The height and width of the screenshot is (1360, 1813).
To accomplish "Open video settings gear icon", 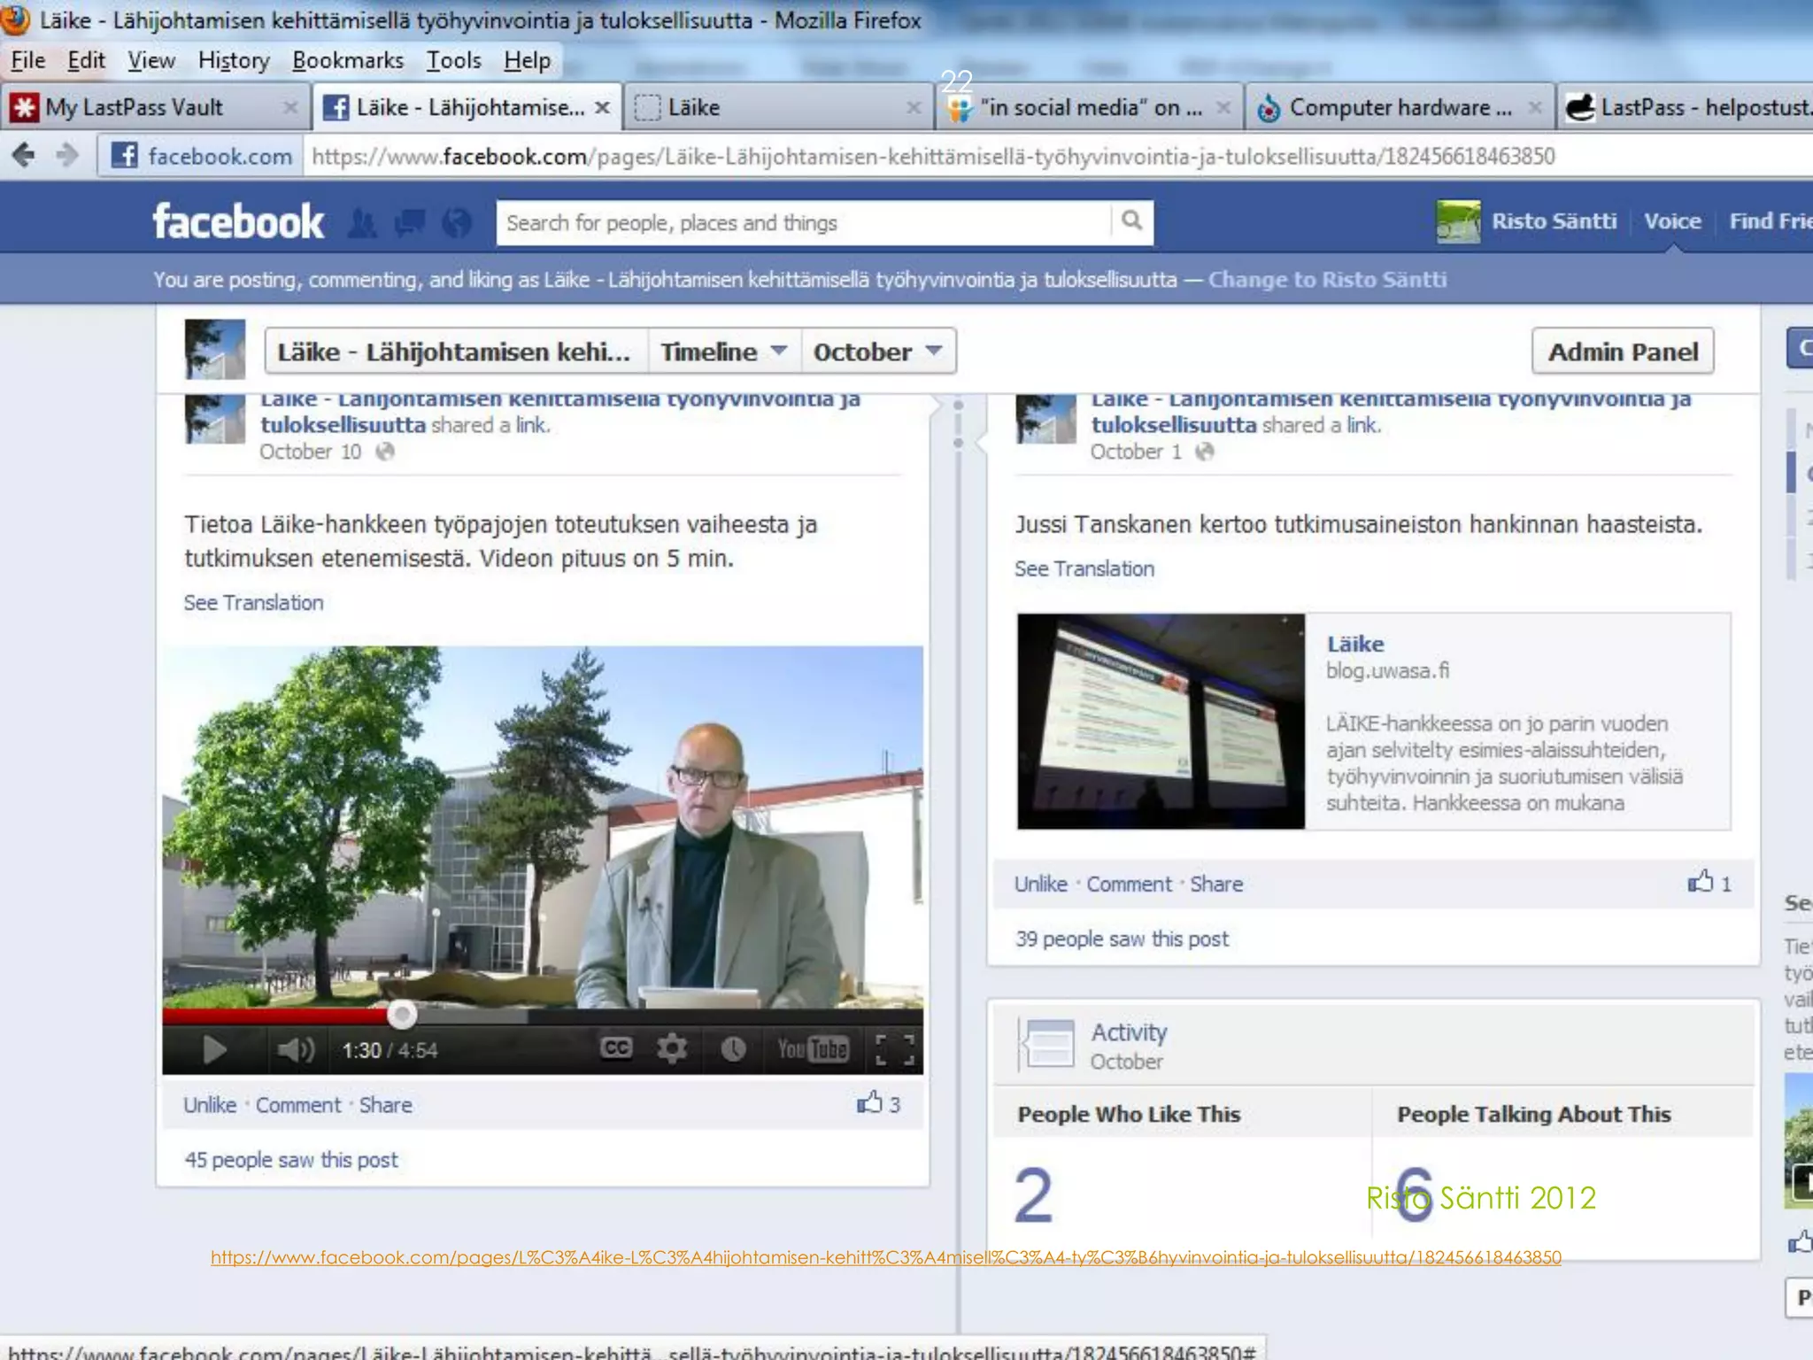I will [x=672, y=1048].
